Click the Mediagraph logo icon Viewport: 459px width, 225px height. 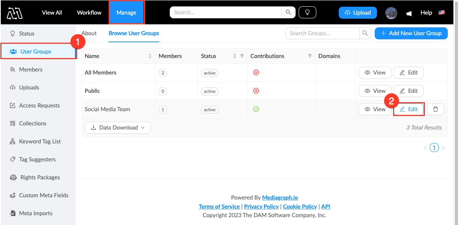pos(15,13)
